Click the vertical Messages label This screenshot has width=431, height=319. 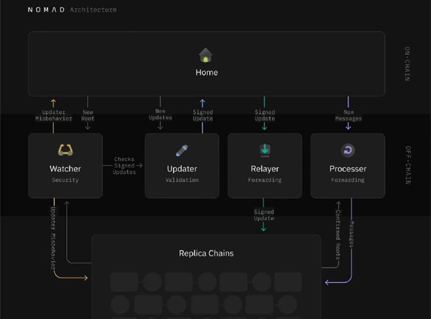coord(351,234)
